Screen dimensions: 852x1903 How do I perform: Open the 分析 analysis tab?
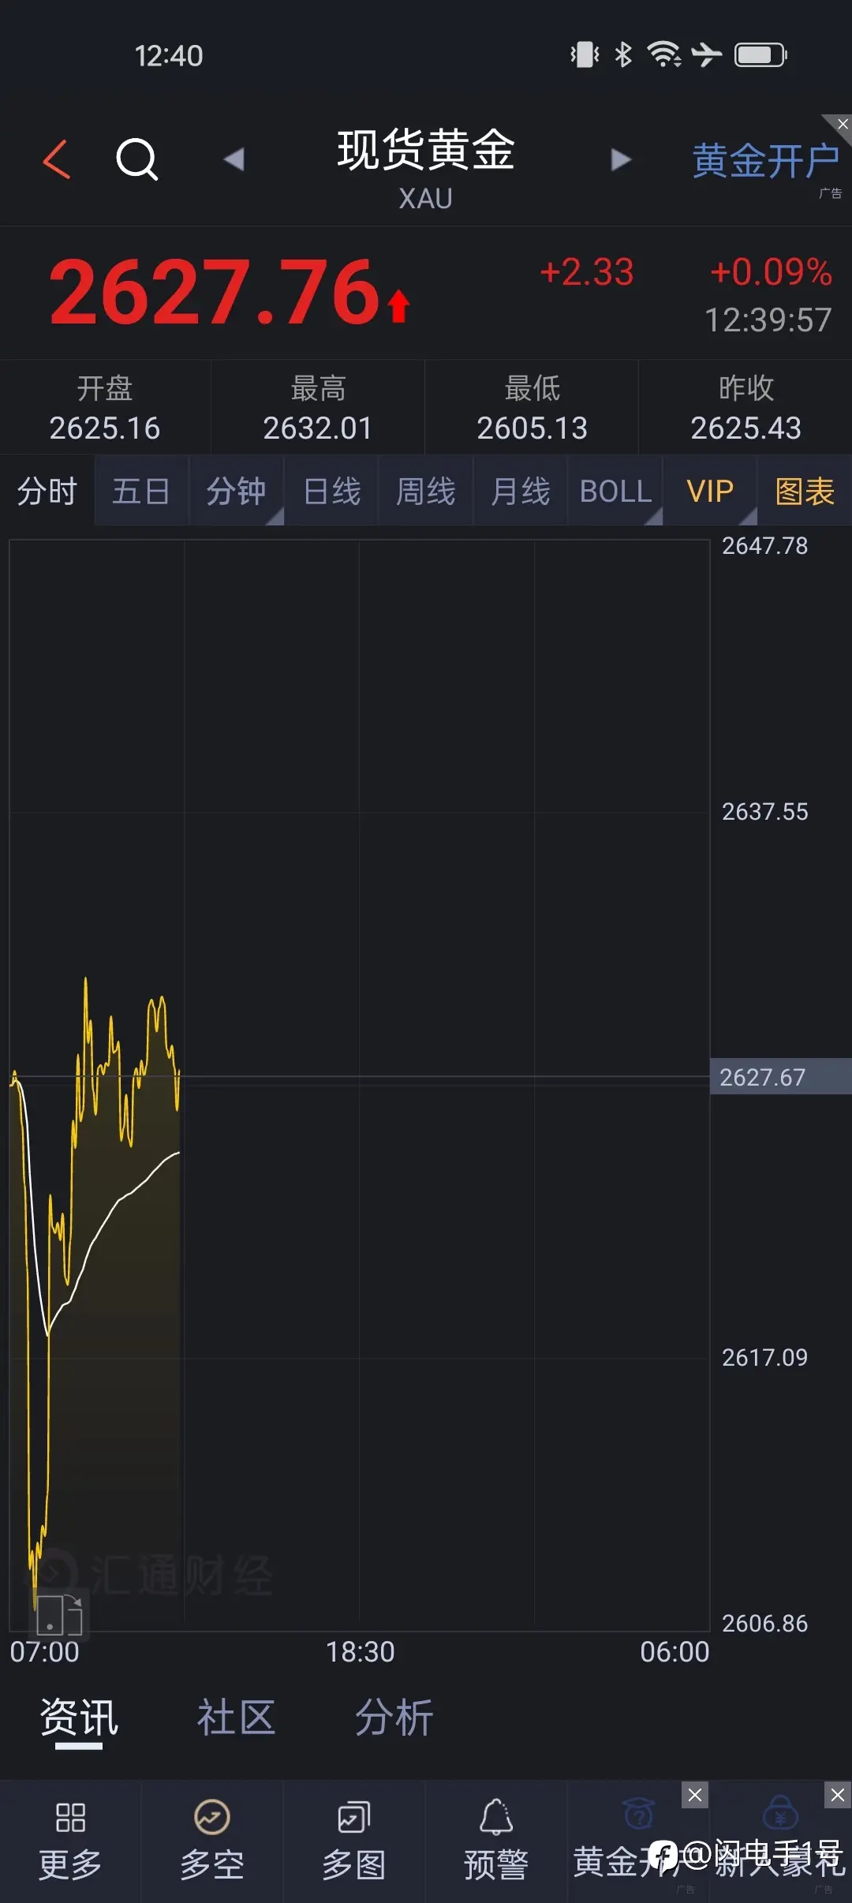pyautogui.click(x=394, y=1718)
